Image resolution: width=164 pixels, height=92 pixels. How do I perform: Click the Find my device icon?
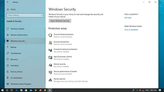tap(8, 72)
